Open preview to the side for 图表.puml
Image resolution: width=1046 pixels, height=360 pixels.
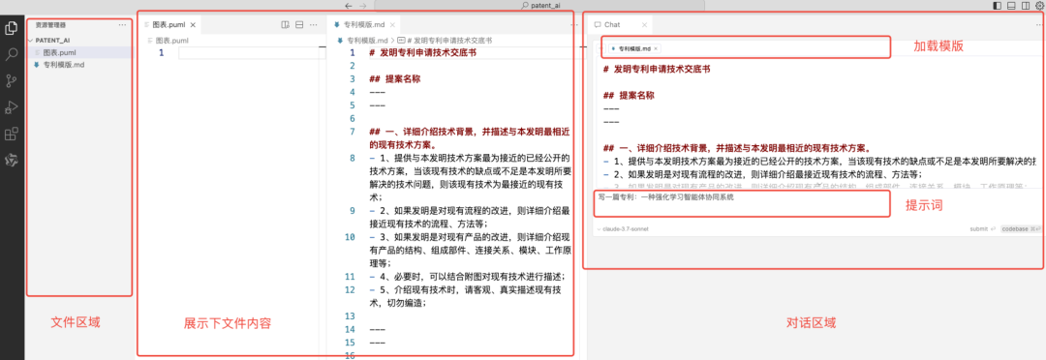pos(286,24)
